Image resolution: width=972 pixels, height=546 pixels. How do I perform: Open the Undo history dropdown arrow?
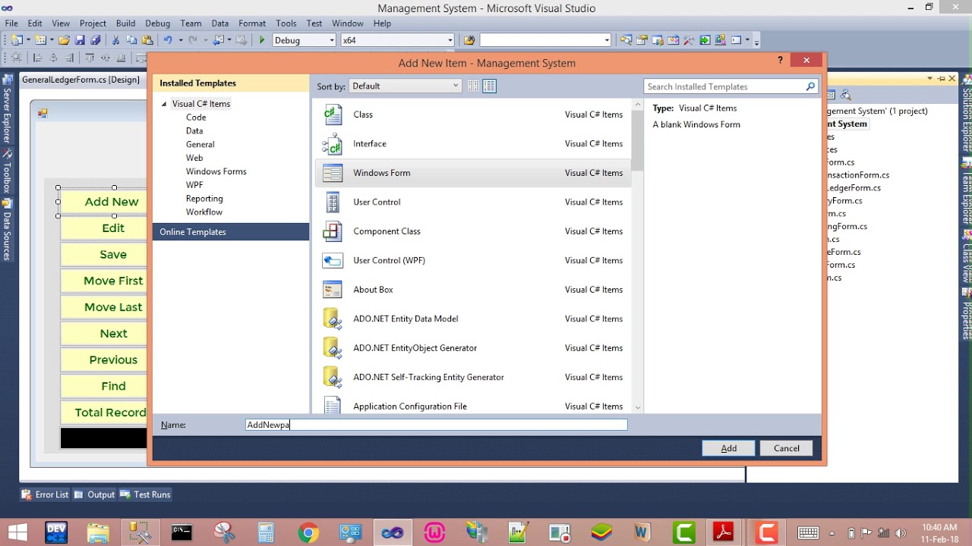tap(181, 40)
